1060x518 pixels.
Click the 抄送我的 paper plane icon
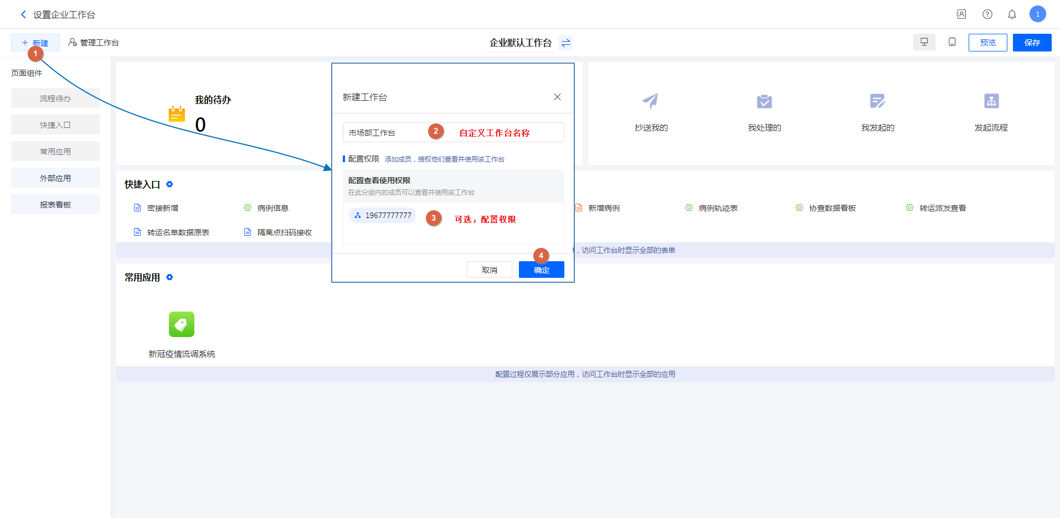651,101
